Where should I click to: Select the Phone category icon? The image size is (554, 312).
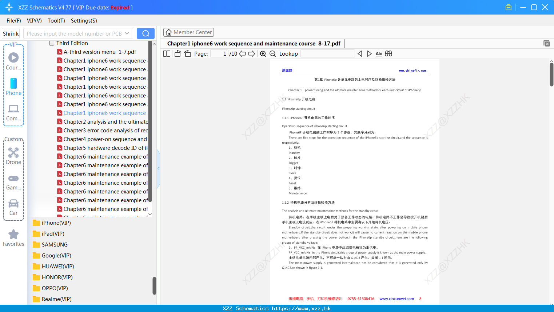[13, 87]
